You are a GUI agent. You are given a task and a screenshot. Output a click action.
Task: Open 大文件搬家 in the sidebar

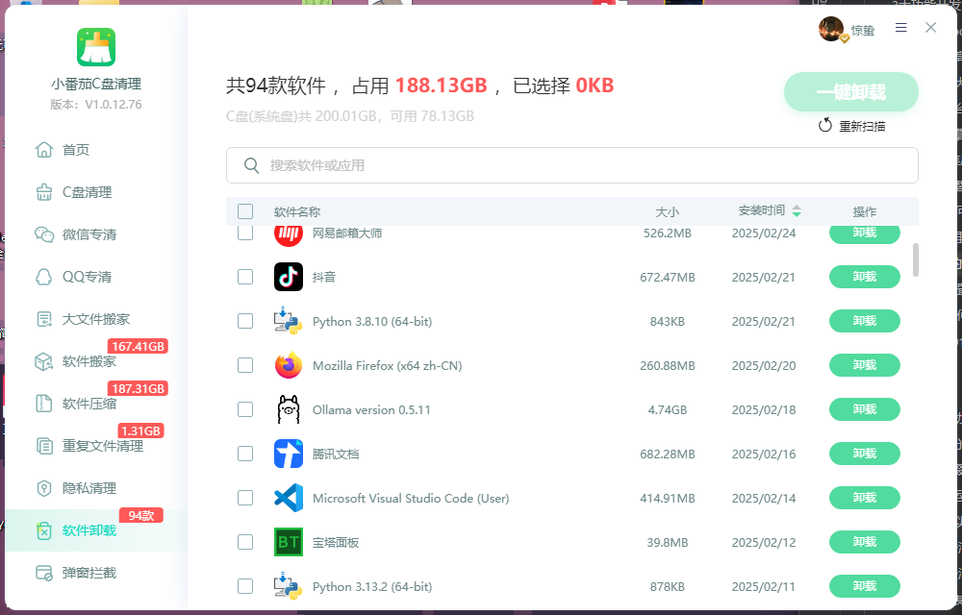pos(82,318)
